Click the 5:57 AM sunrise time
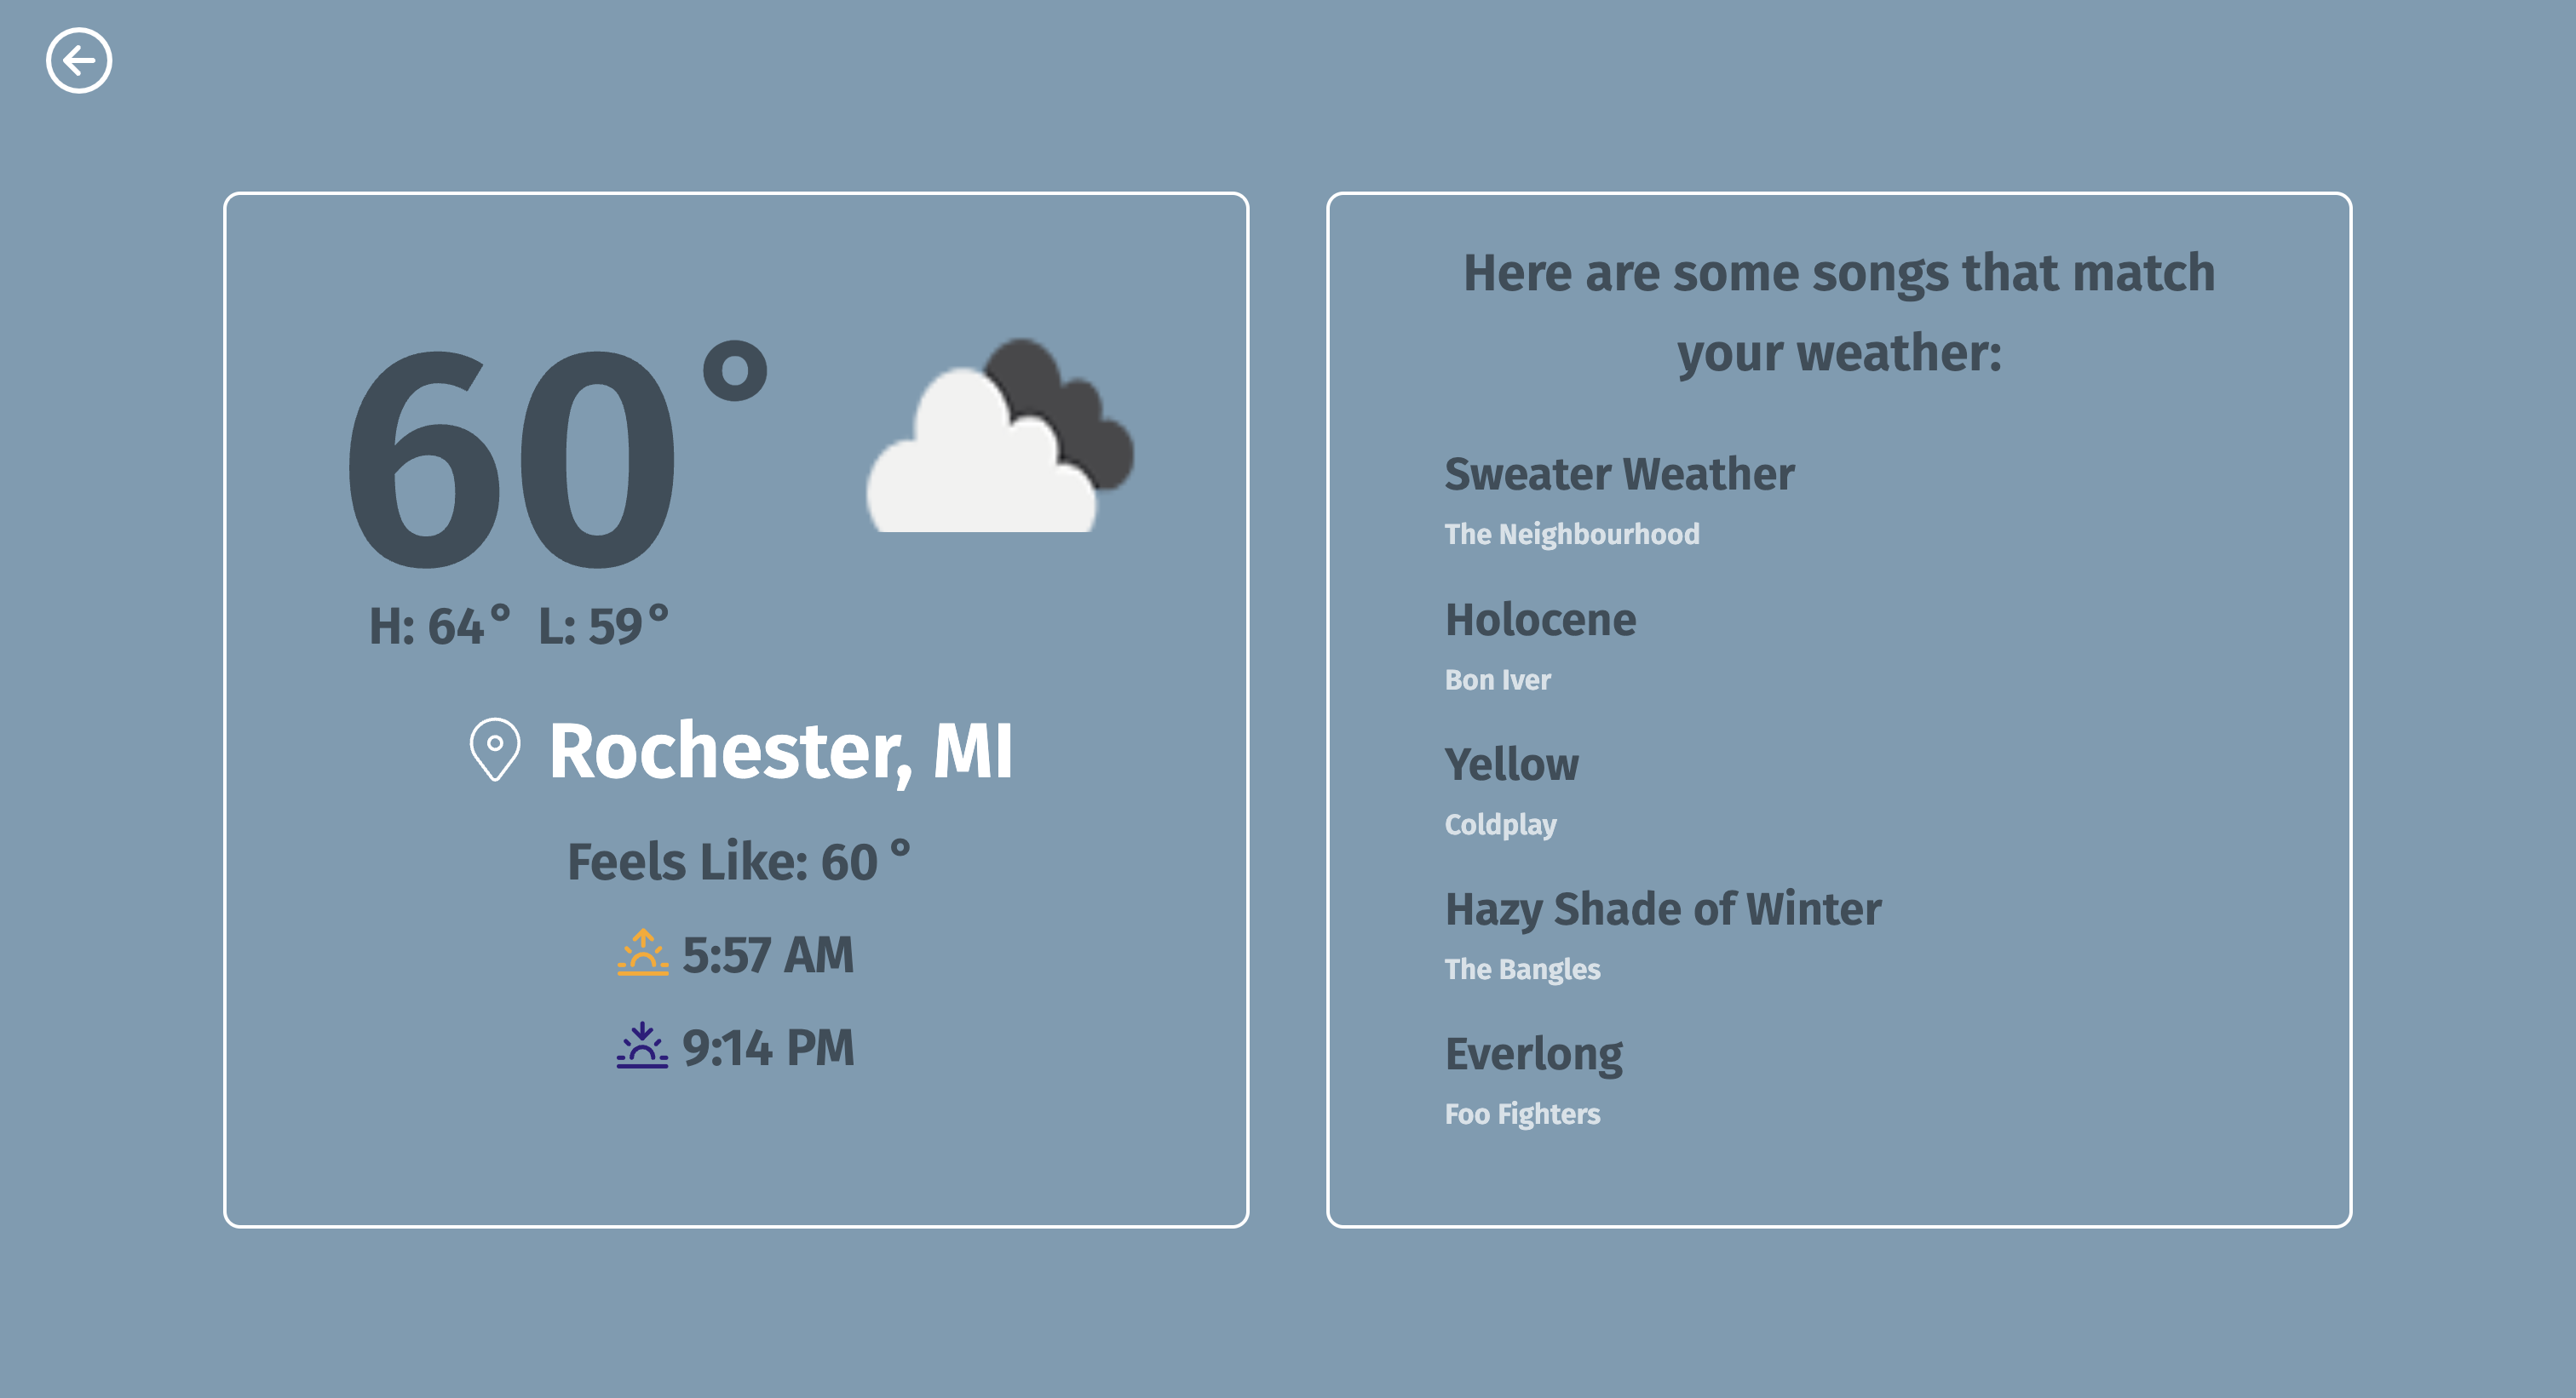Viewport: 2576px width, 1398px height. pos(768,954)
